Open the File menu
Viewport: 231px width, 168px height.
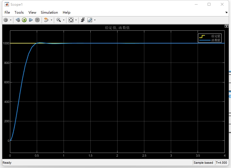pyautogui.click(x=7, y=13)
